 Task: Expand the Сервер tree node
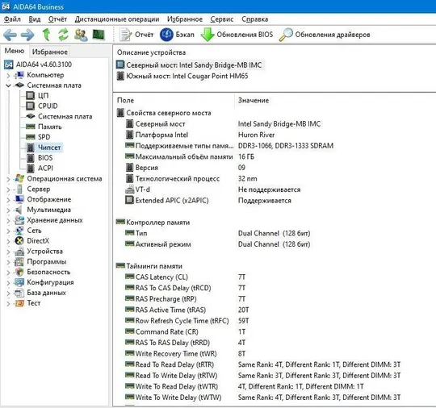[x=8, y=189]
